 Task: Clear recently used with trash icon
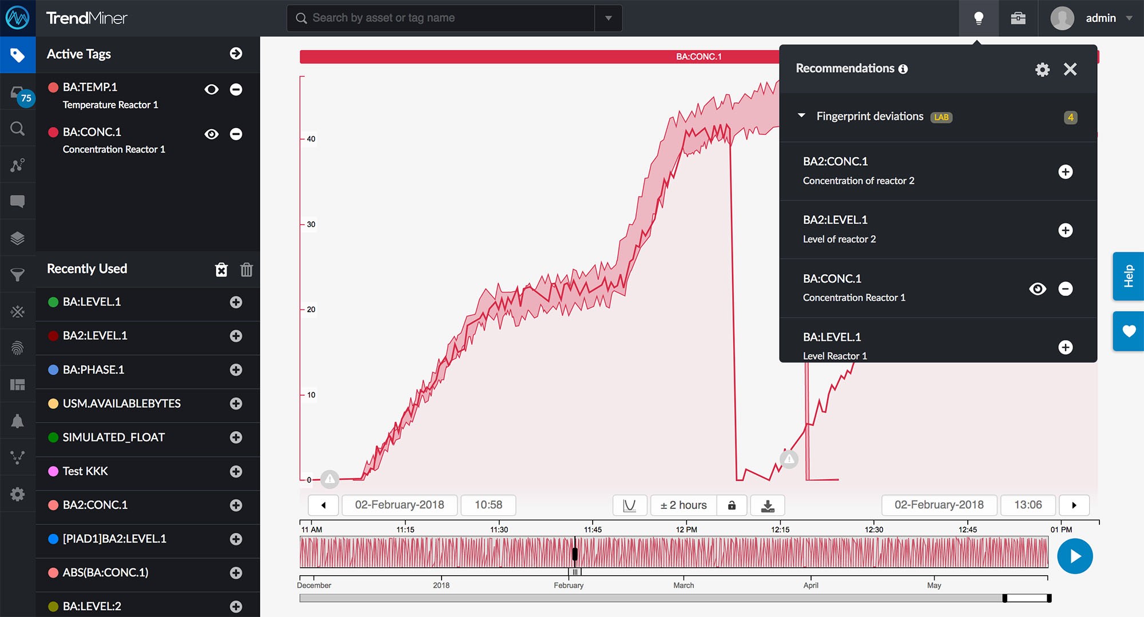pos(247,269)
